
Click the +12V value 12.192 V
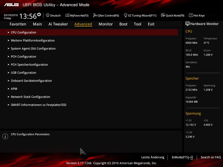(191, 125)
